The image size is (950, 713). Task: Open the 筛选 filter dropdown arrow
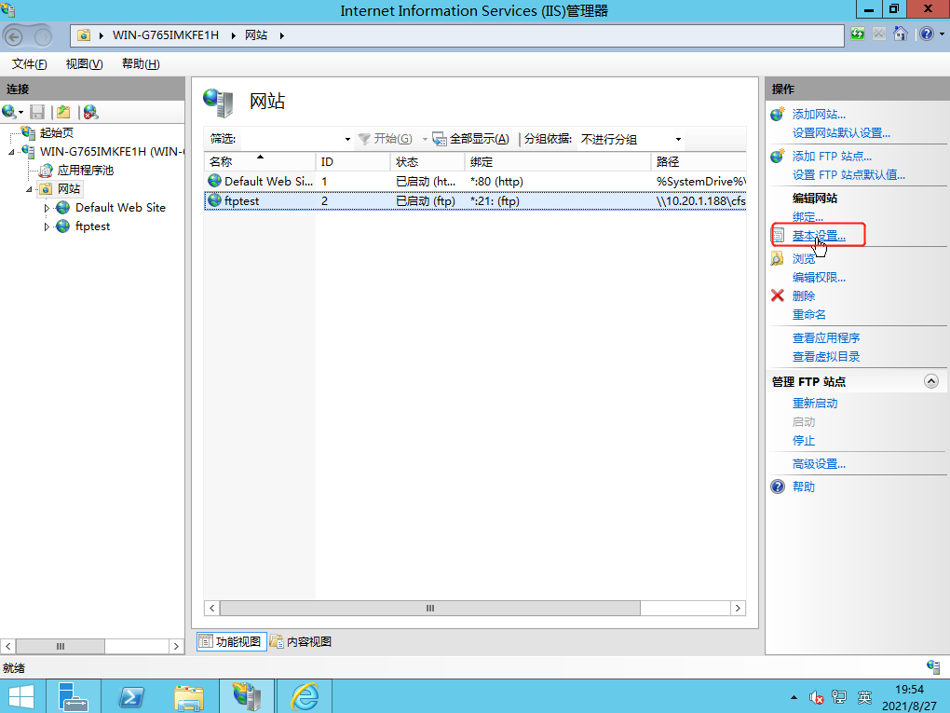click(347, 139)
